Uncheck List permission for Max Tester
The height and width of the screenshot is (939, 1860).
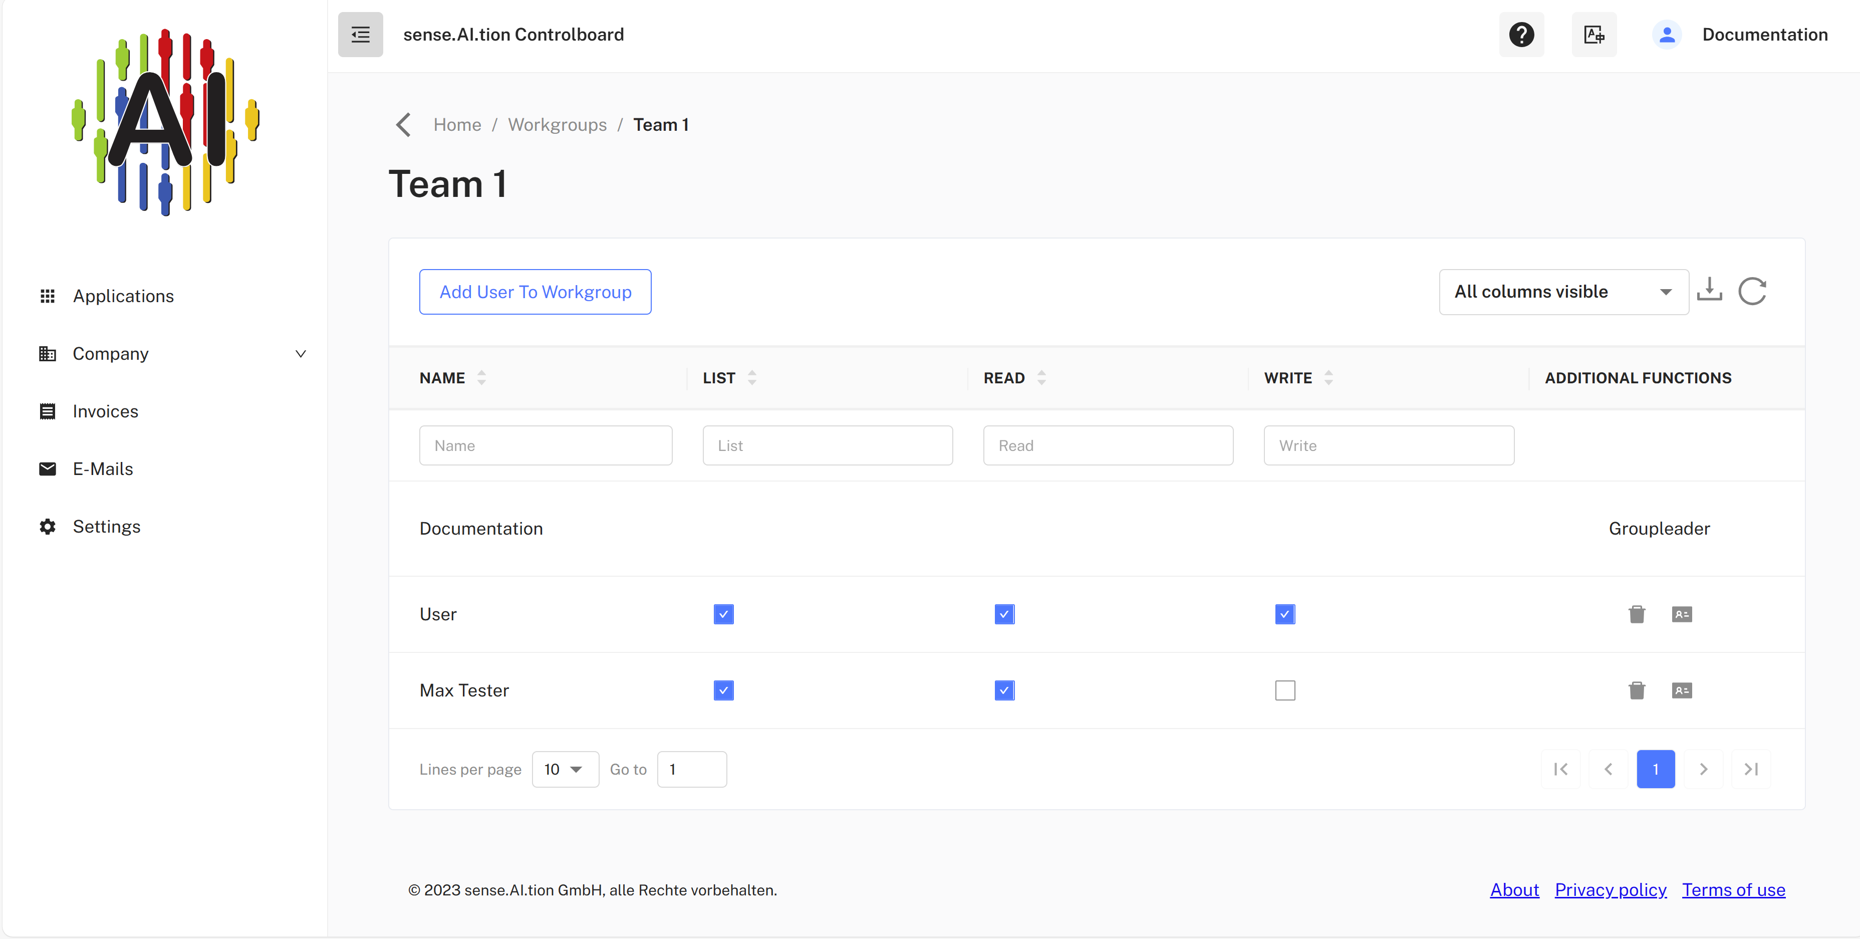click(x=723, y=690)
